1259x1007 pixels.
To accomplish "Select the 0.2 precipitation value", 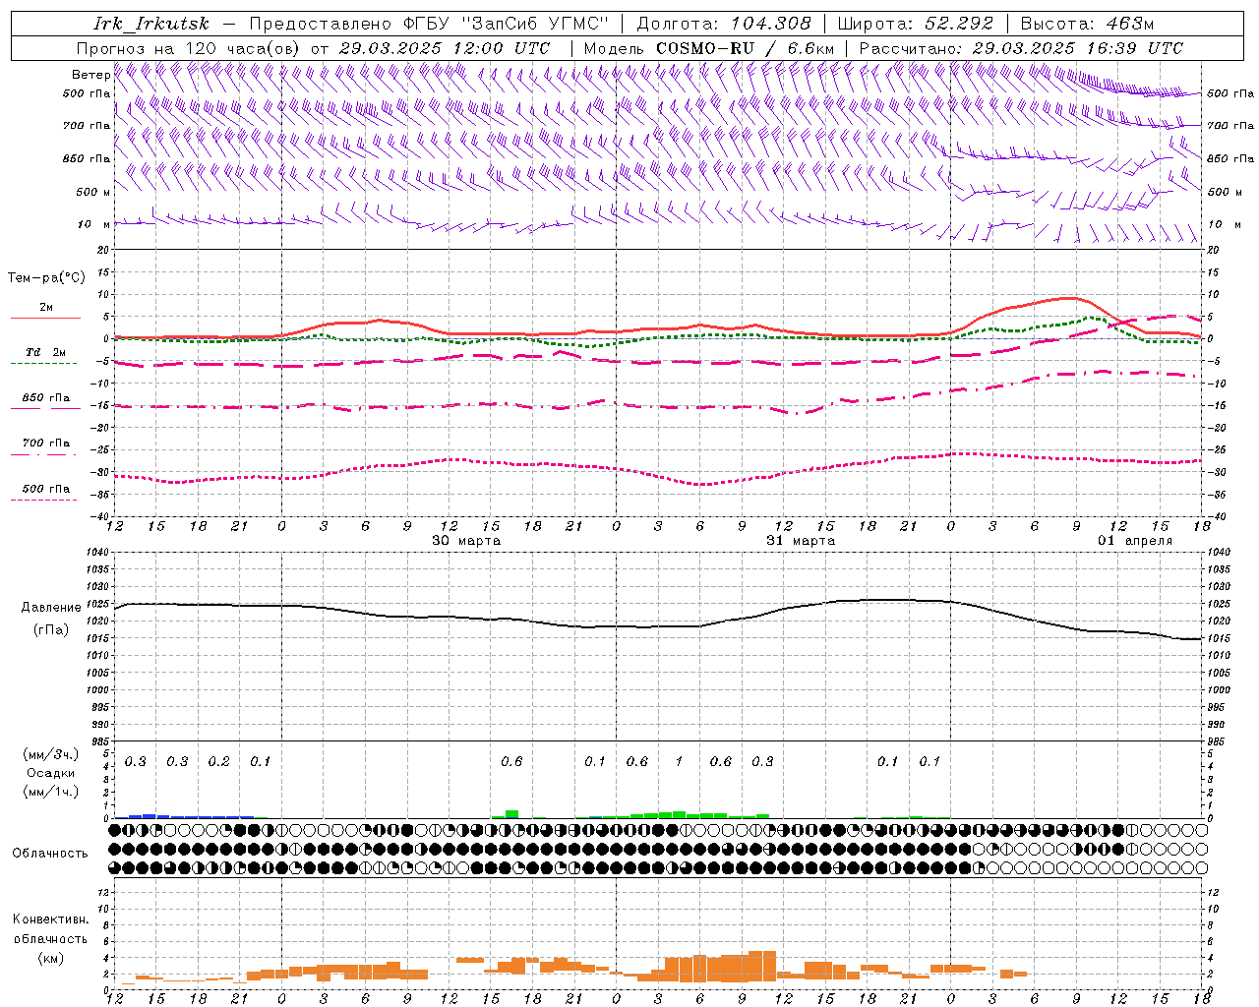I will pos(218,762).
